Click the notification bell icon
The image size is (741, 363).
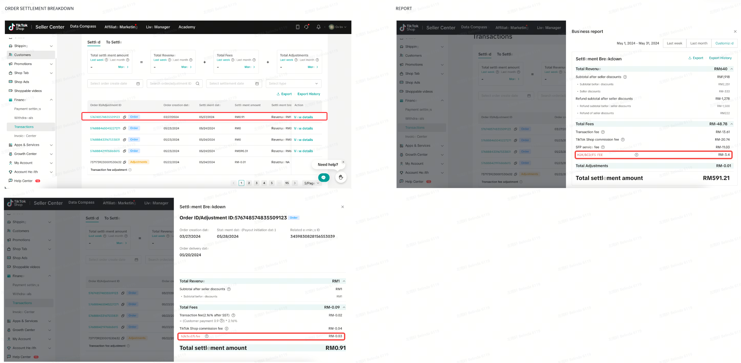[318, 27]
